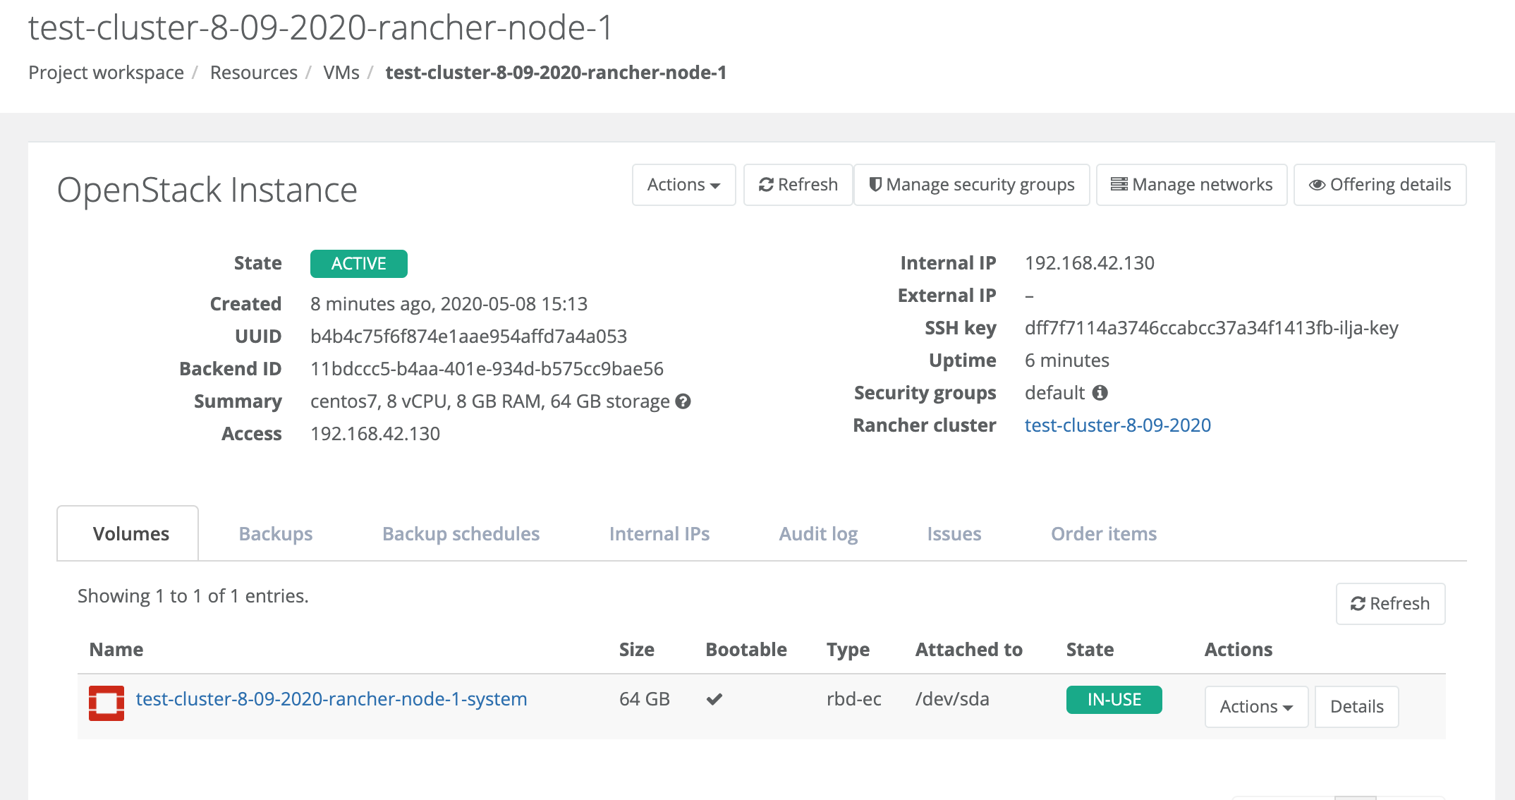1515x800 pixels.
Task: Open the Order items tab
Action: click(x=1104, y=534)
